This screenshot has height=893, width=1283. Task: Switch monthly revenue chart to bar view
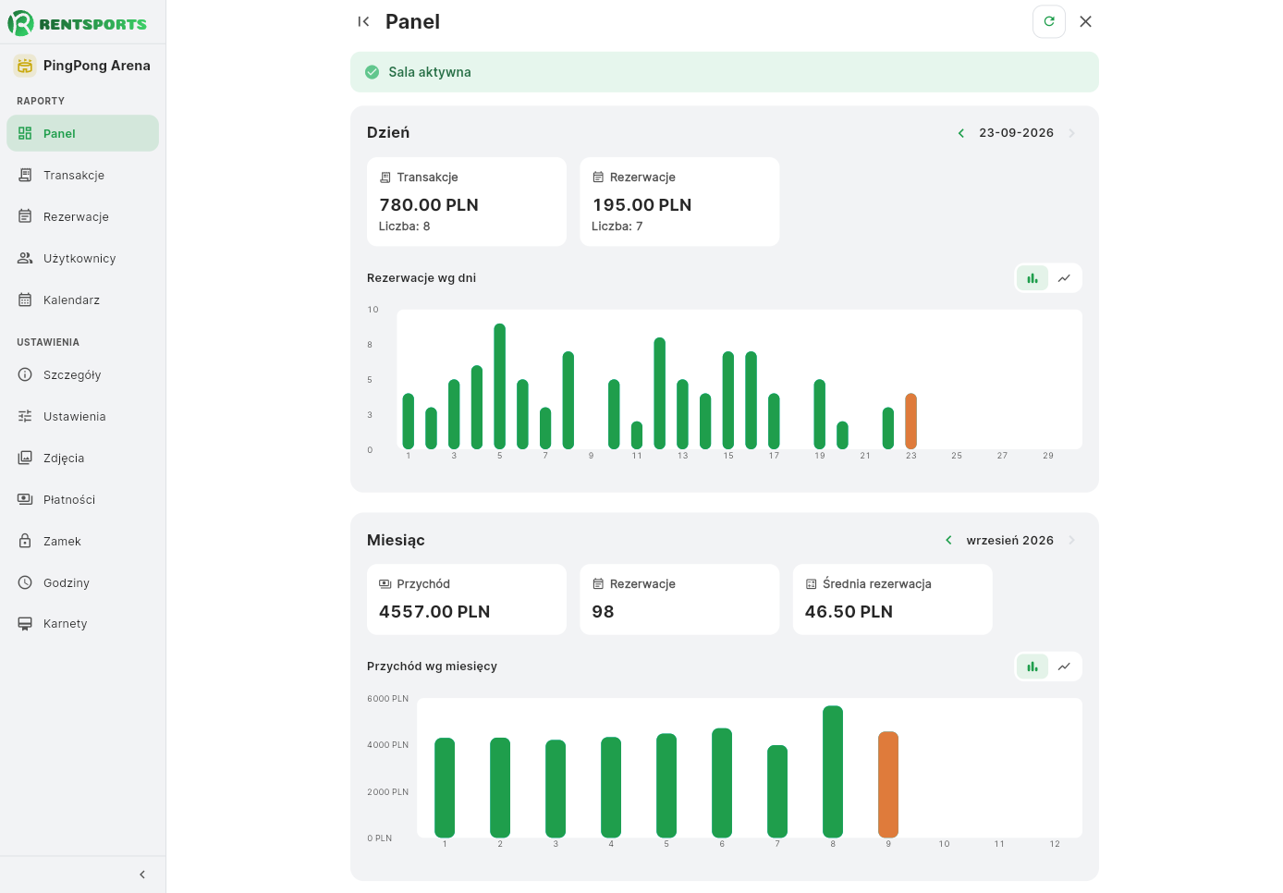pos(1033,667)
